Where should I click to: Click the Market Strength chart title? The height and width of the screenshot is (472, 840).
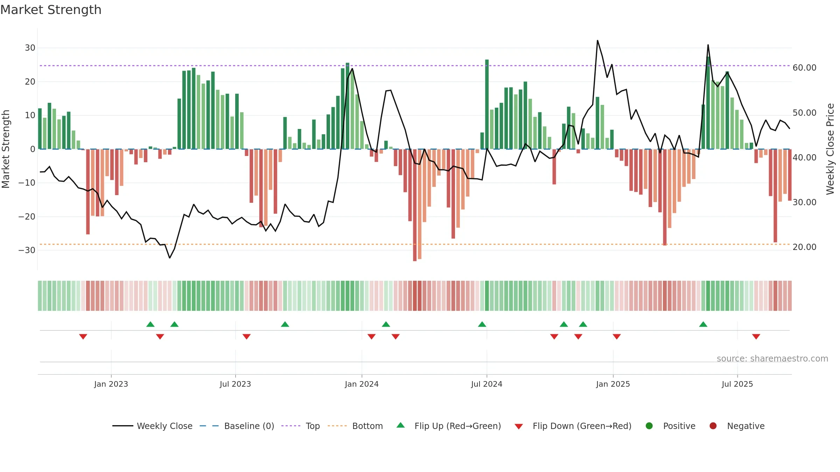pyautogui.click(x=51, y=10)
